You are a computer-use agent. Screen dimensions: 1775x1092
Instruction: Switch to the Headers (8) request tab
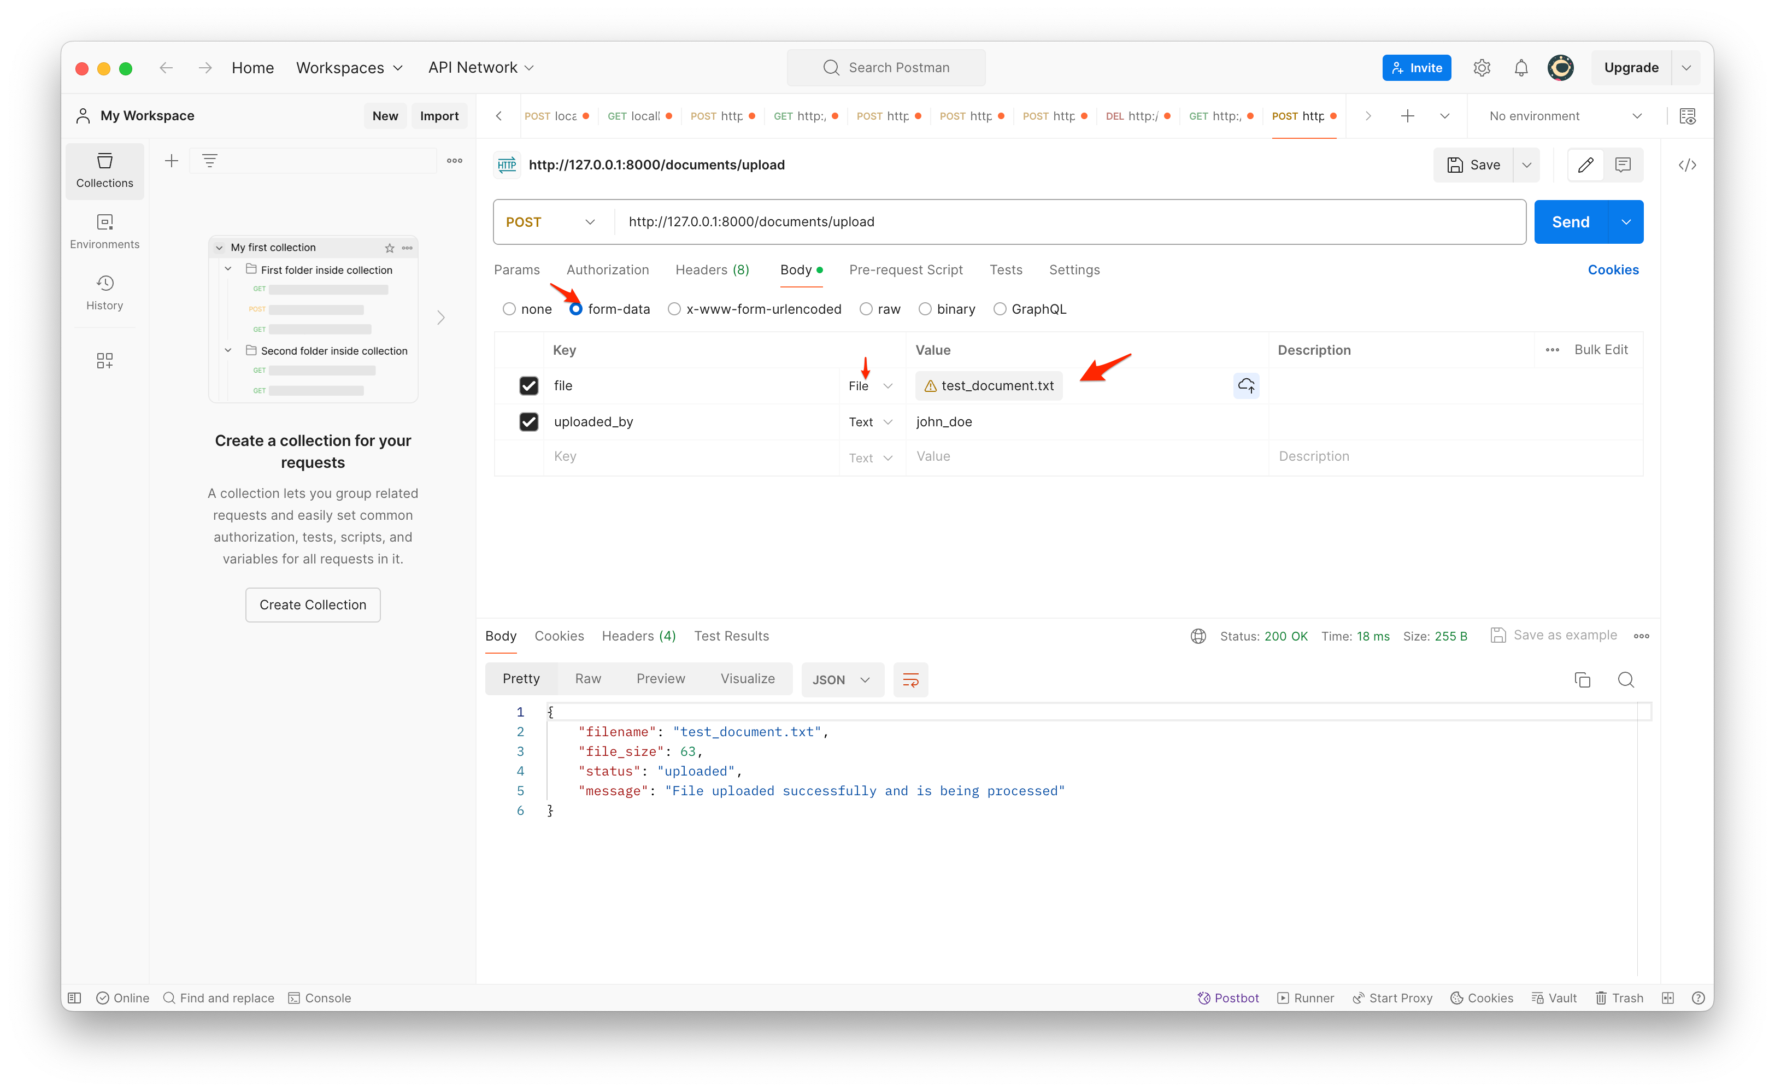[712, 269]
